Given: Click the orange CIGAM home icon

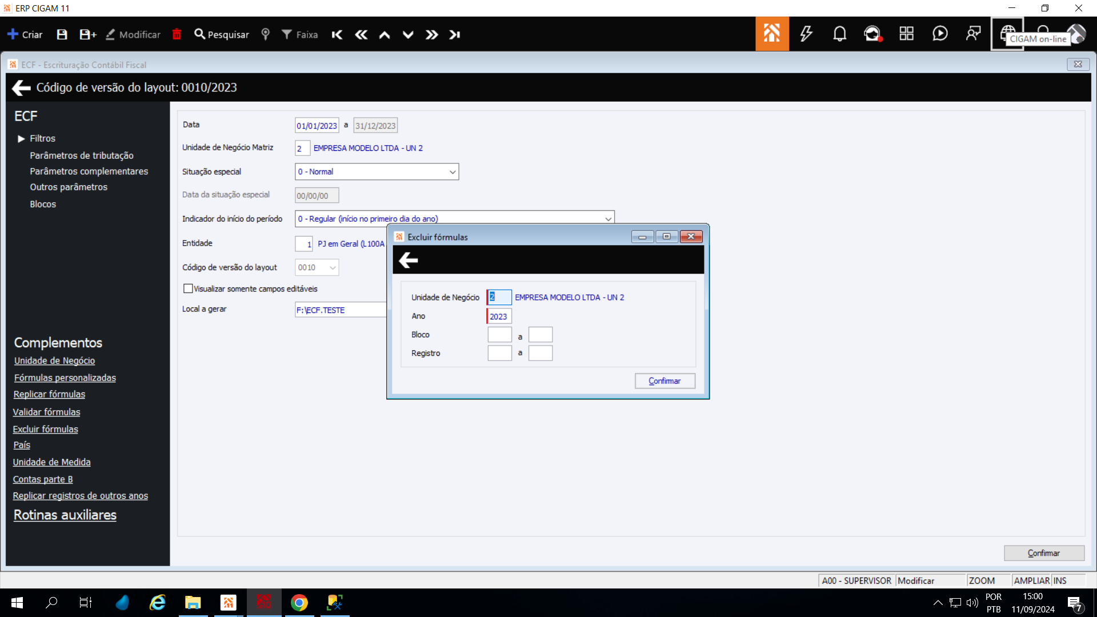Looking at the screenshot, I should [771, 34].
